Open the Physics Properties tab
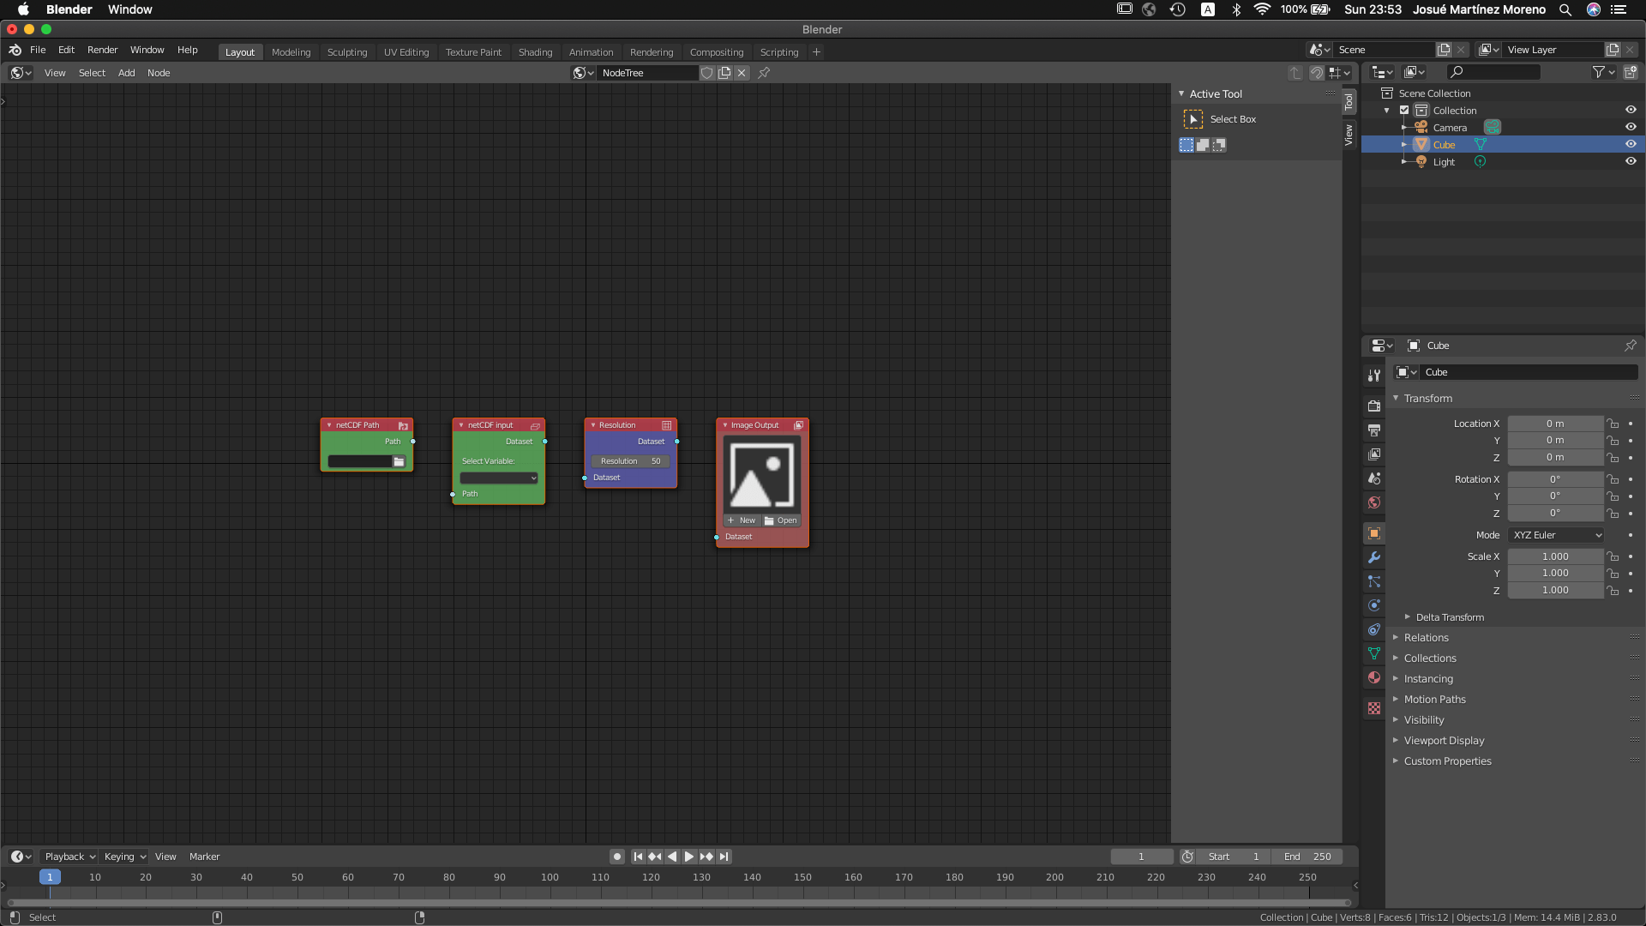Screen dimensions: 1646x926 pos(1374,605)
